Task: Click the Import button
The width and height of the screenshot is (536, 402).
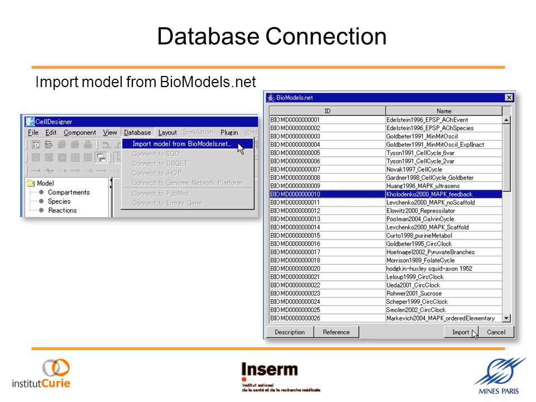Action: [x=461, y=332]
